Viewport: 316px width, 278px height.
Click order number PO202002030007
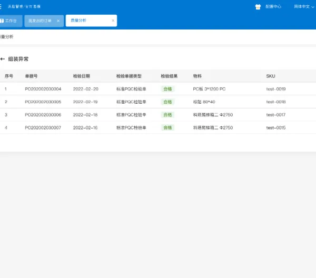click(x=43, y=128)
